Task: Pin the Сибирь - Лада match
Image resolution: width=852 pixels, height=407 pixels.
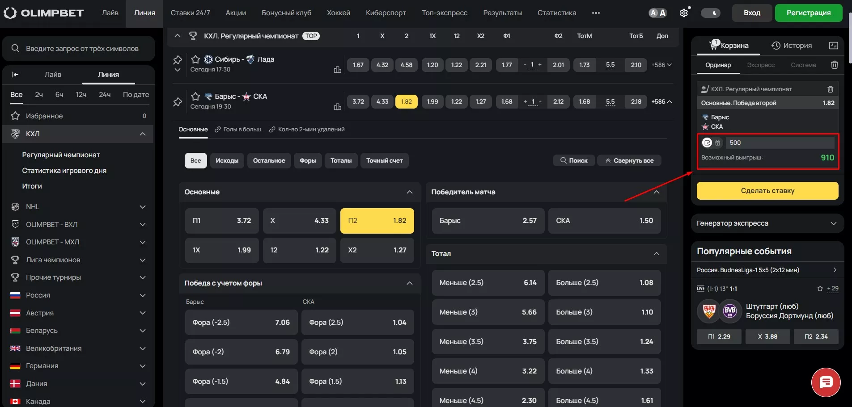Action: click(178, 59)
